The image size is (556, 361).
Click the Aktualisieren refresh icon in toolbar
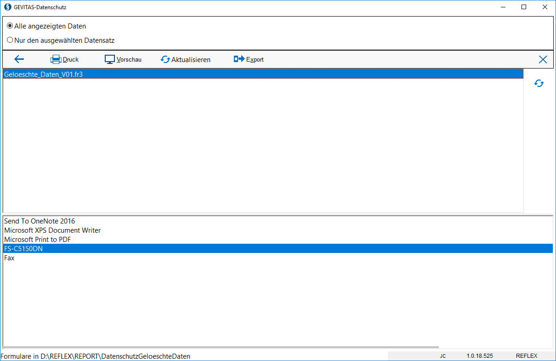pyautogui.click(x=165, y=59)
